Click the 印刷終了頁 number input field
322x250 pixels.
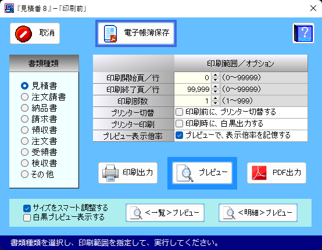[192, 90]
